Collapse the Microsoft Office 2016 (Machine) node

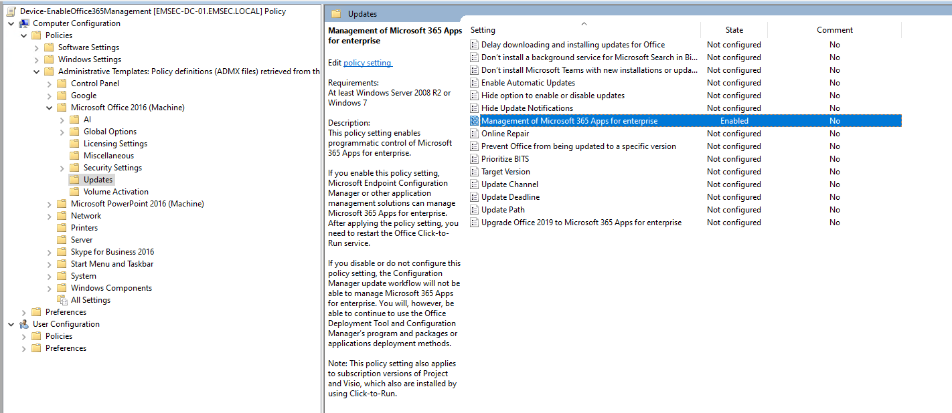[50, 108]
